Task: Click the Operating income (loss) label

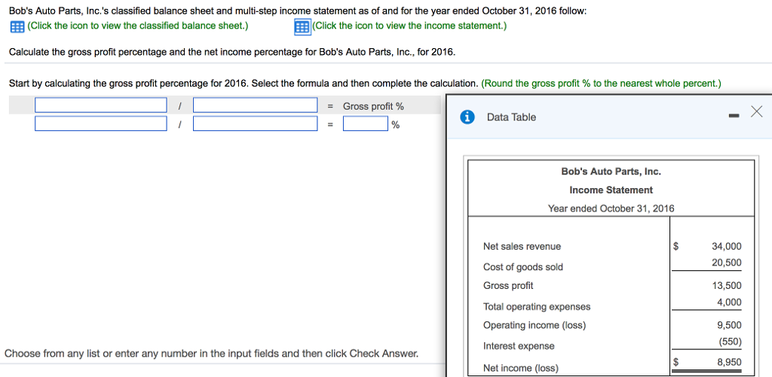Action: [x=535, y=325]
